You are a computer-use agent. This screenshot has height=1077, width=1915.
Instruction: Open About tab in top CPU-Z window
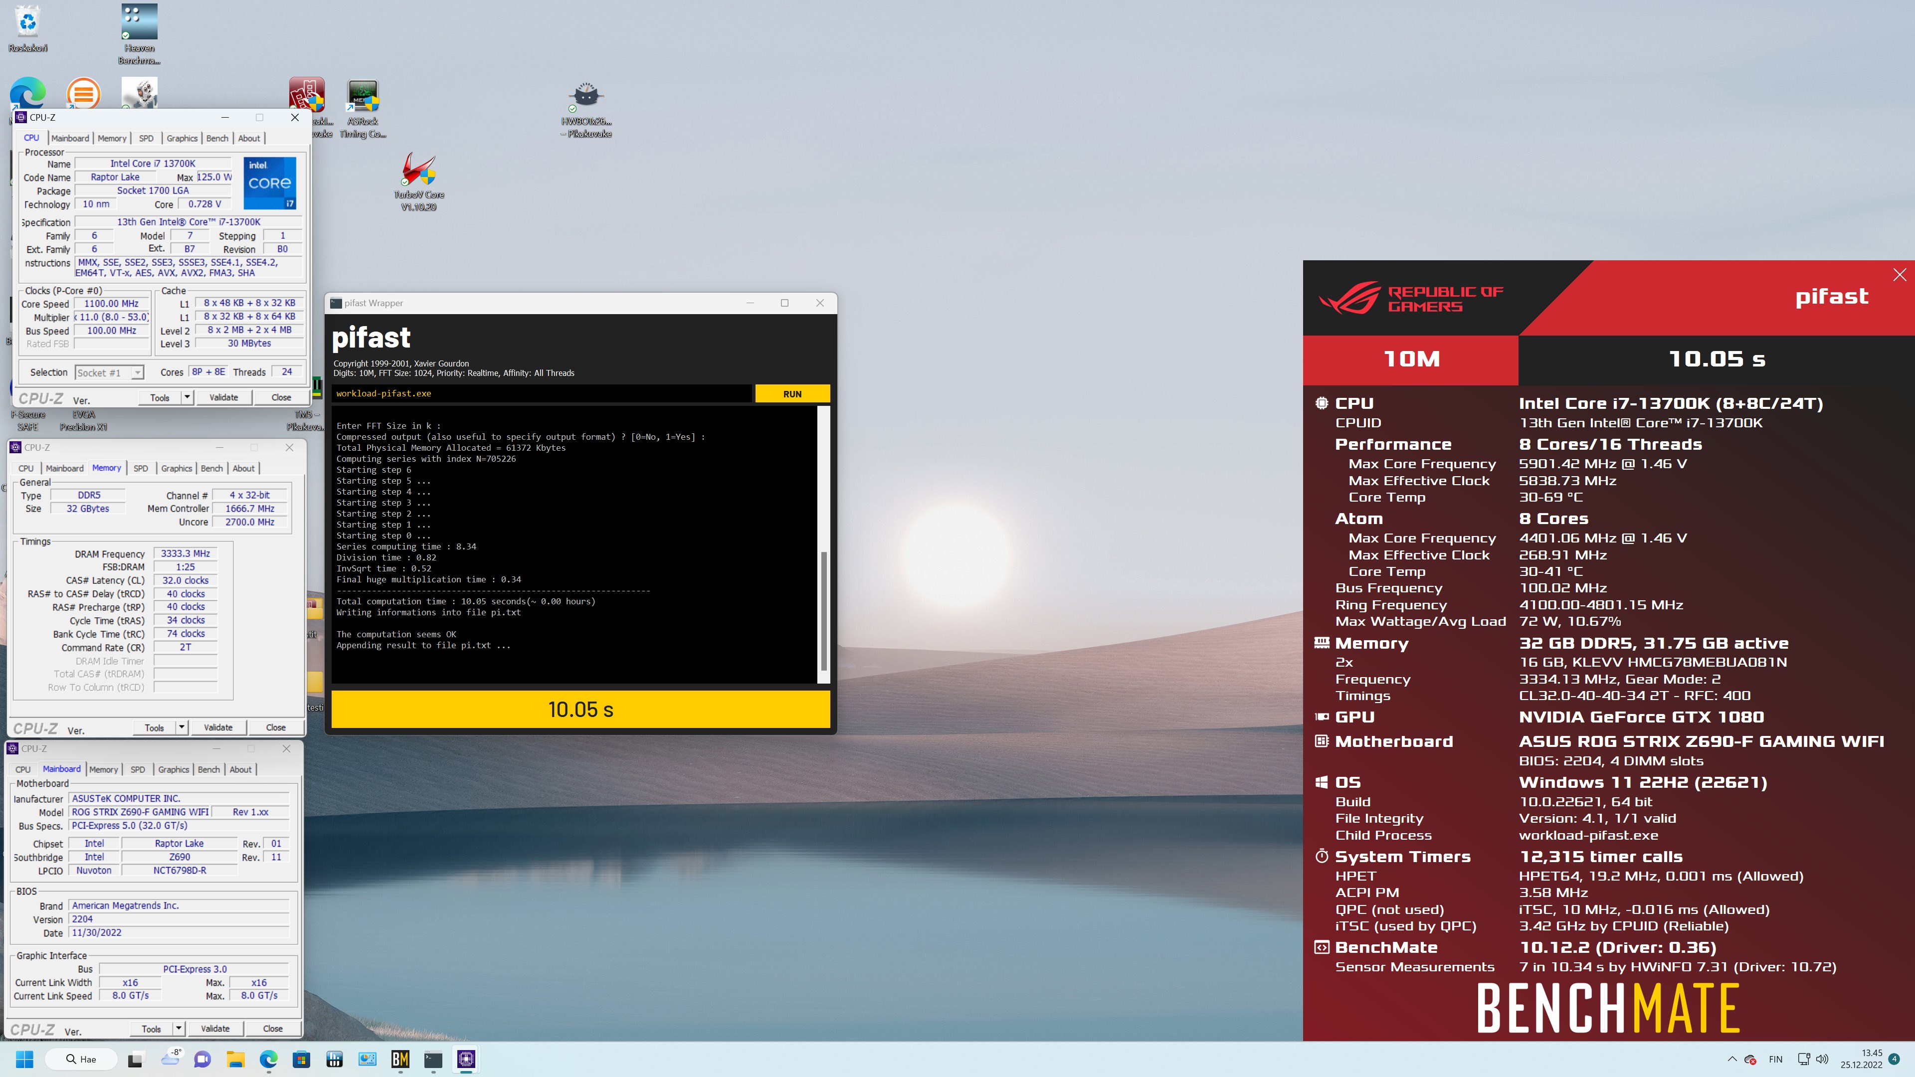tap(249, 138)
